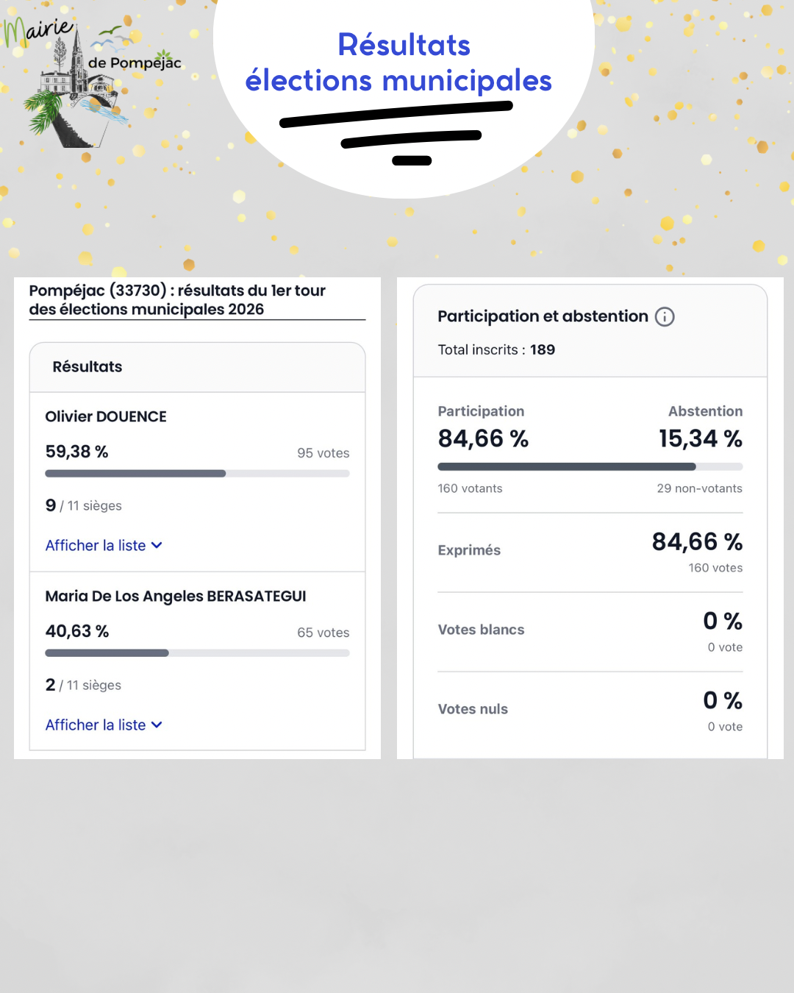This screenshot has width=794, height=993.
Task: Open "Afficher la liste" for Olivier DOUENCE
Action: [x=96, y=546]
